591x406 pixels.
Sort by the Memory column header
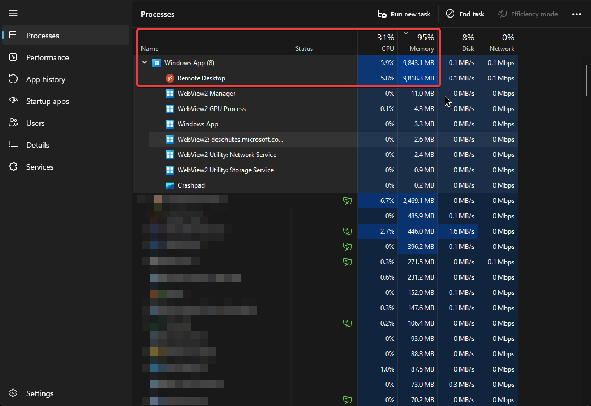click(418, 42)
